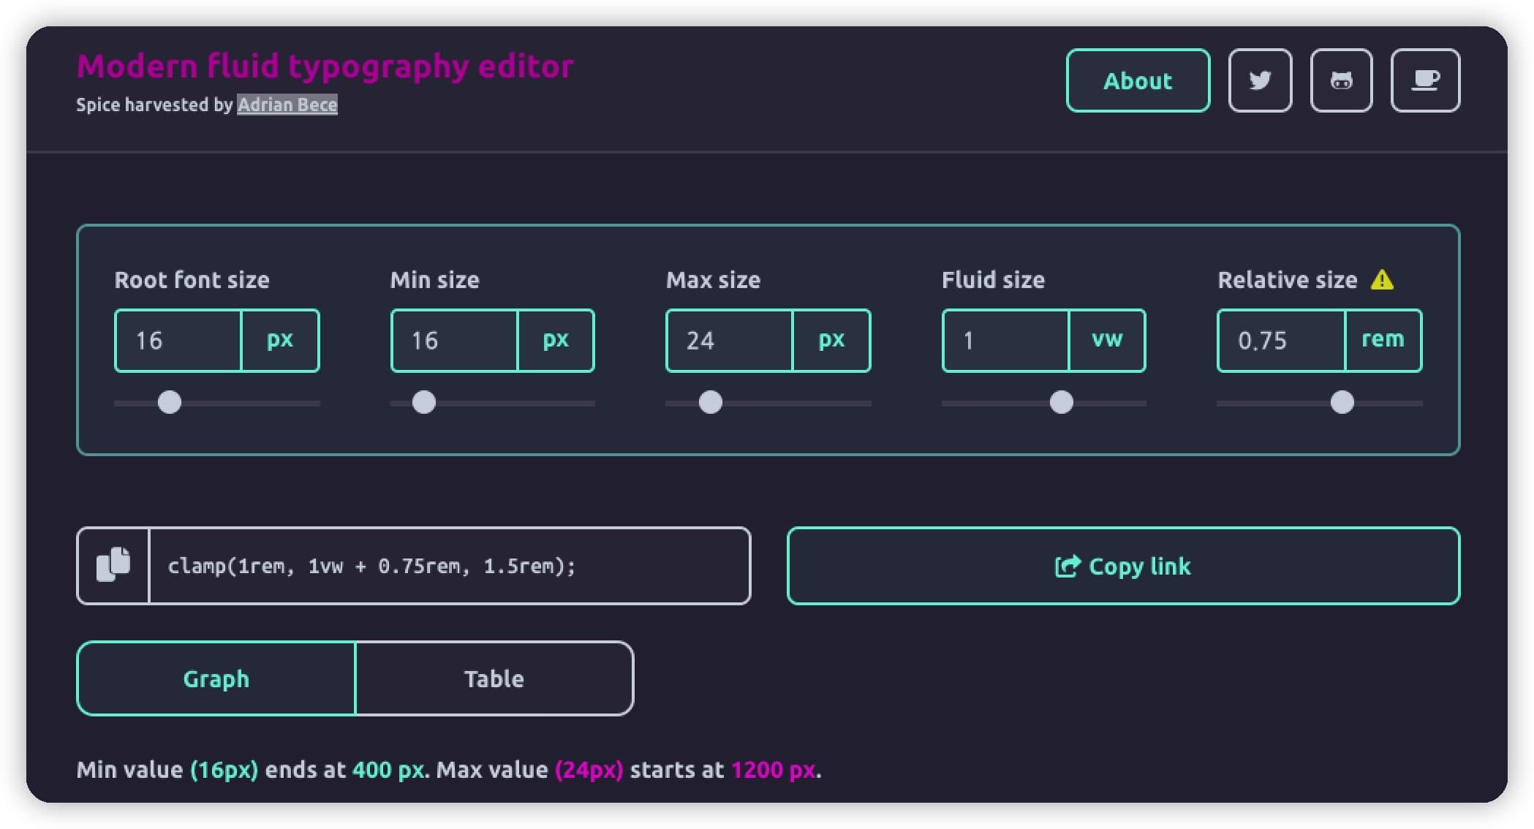Switch to the Table tab

pos(494,678)
